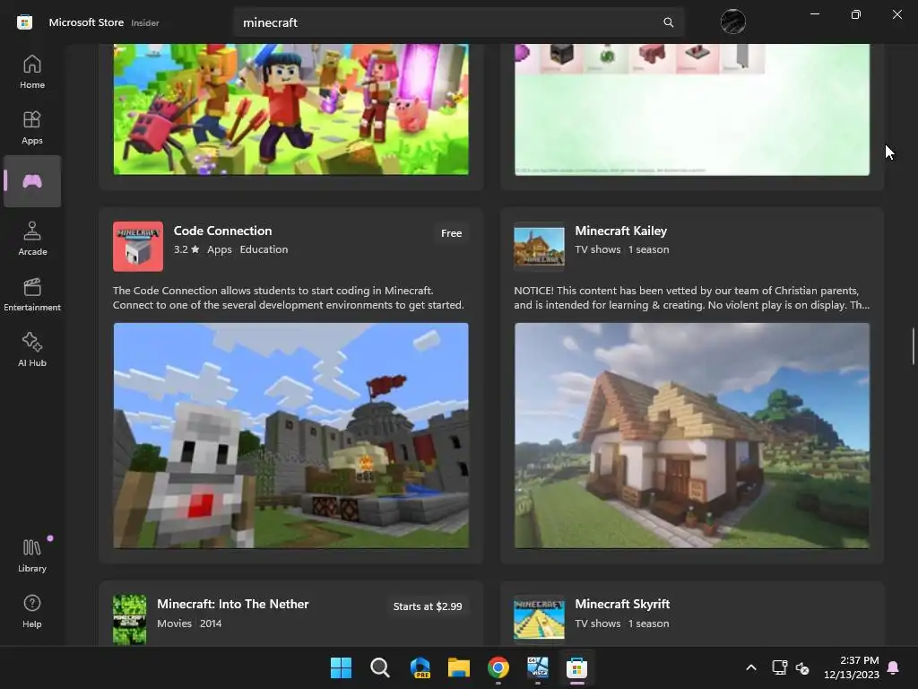918x689 pixels.
Task: Open the Home section in sidebar
Action: coord(32,72)
